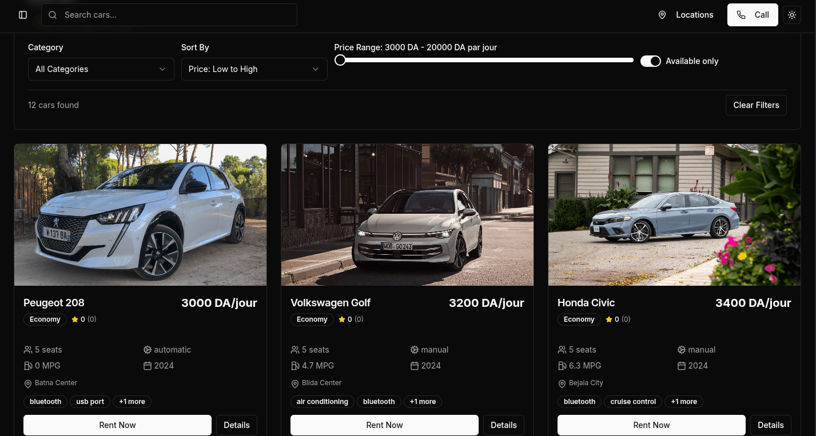Click the 3400 DA/jour price
This screenshot has height=436, width=816.
pos(754,303)
